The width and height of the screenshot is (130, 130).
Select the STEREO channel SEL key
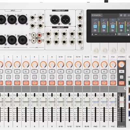pos(122,71)
